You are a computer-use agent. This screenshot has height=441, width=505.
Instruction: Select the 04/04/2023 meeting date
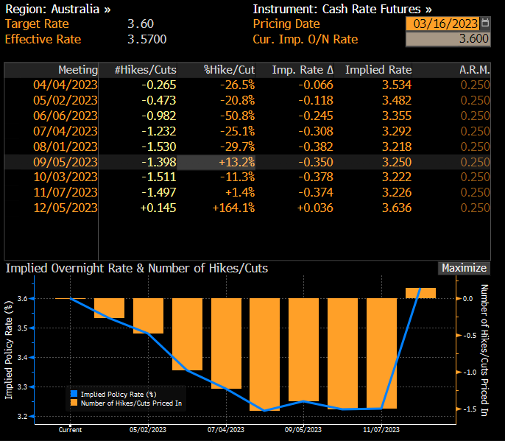click(x=65, y=85)
